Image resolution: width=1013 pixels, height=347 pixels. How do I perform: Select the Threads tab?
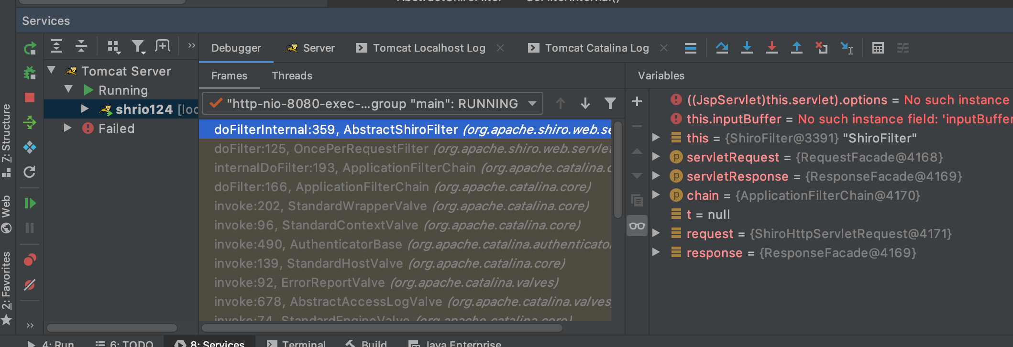pos(292,76)
